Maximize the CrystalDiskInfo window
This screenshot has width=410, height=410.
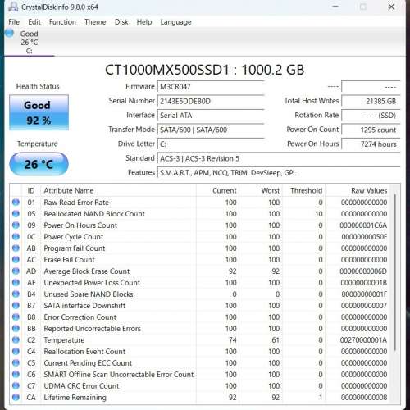(363, 7)
